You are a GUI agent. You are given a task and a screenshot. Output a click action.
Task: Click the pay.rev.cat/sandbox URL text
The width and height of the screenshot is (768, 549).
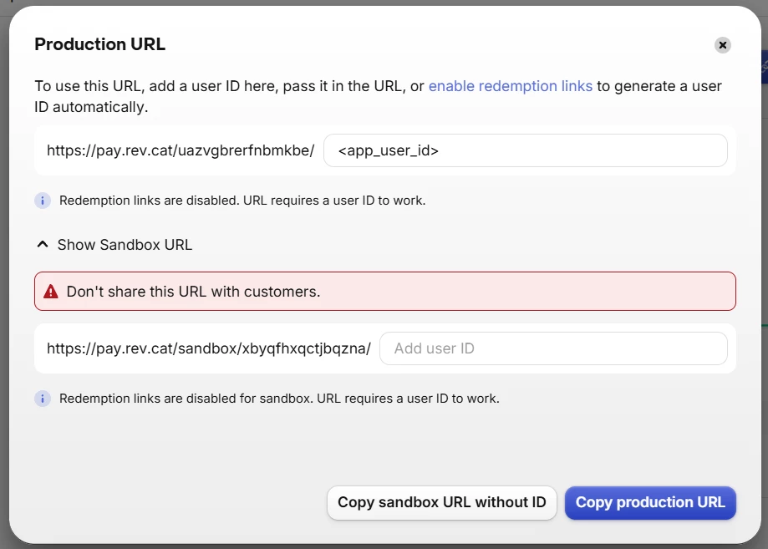208,348
